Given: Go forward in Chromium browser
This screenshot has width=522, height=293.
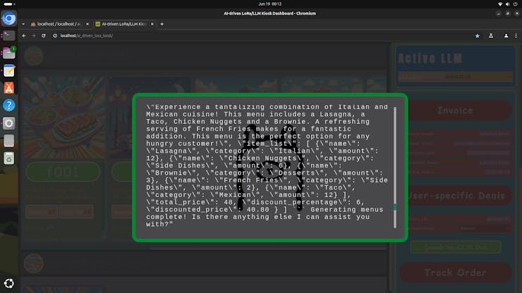Looking at the screenshot, I should (x=34, y=36).
